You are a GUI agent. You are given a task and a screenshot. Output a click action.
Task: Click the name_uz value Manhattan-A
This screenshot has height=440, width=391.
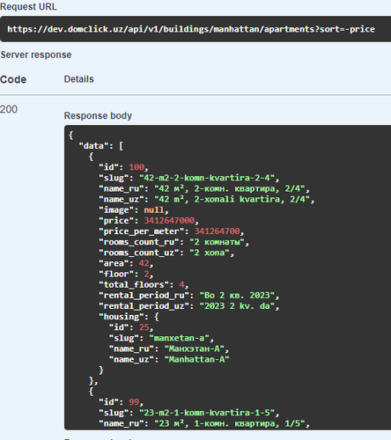click(197, 359)
